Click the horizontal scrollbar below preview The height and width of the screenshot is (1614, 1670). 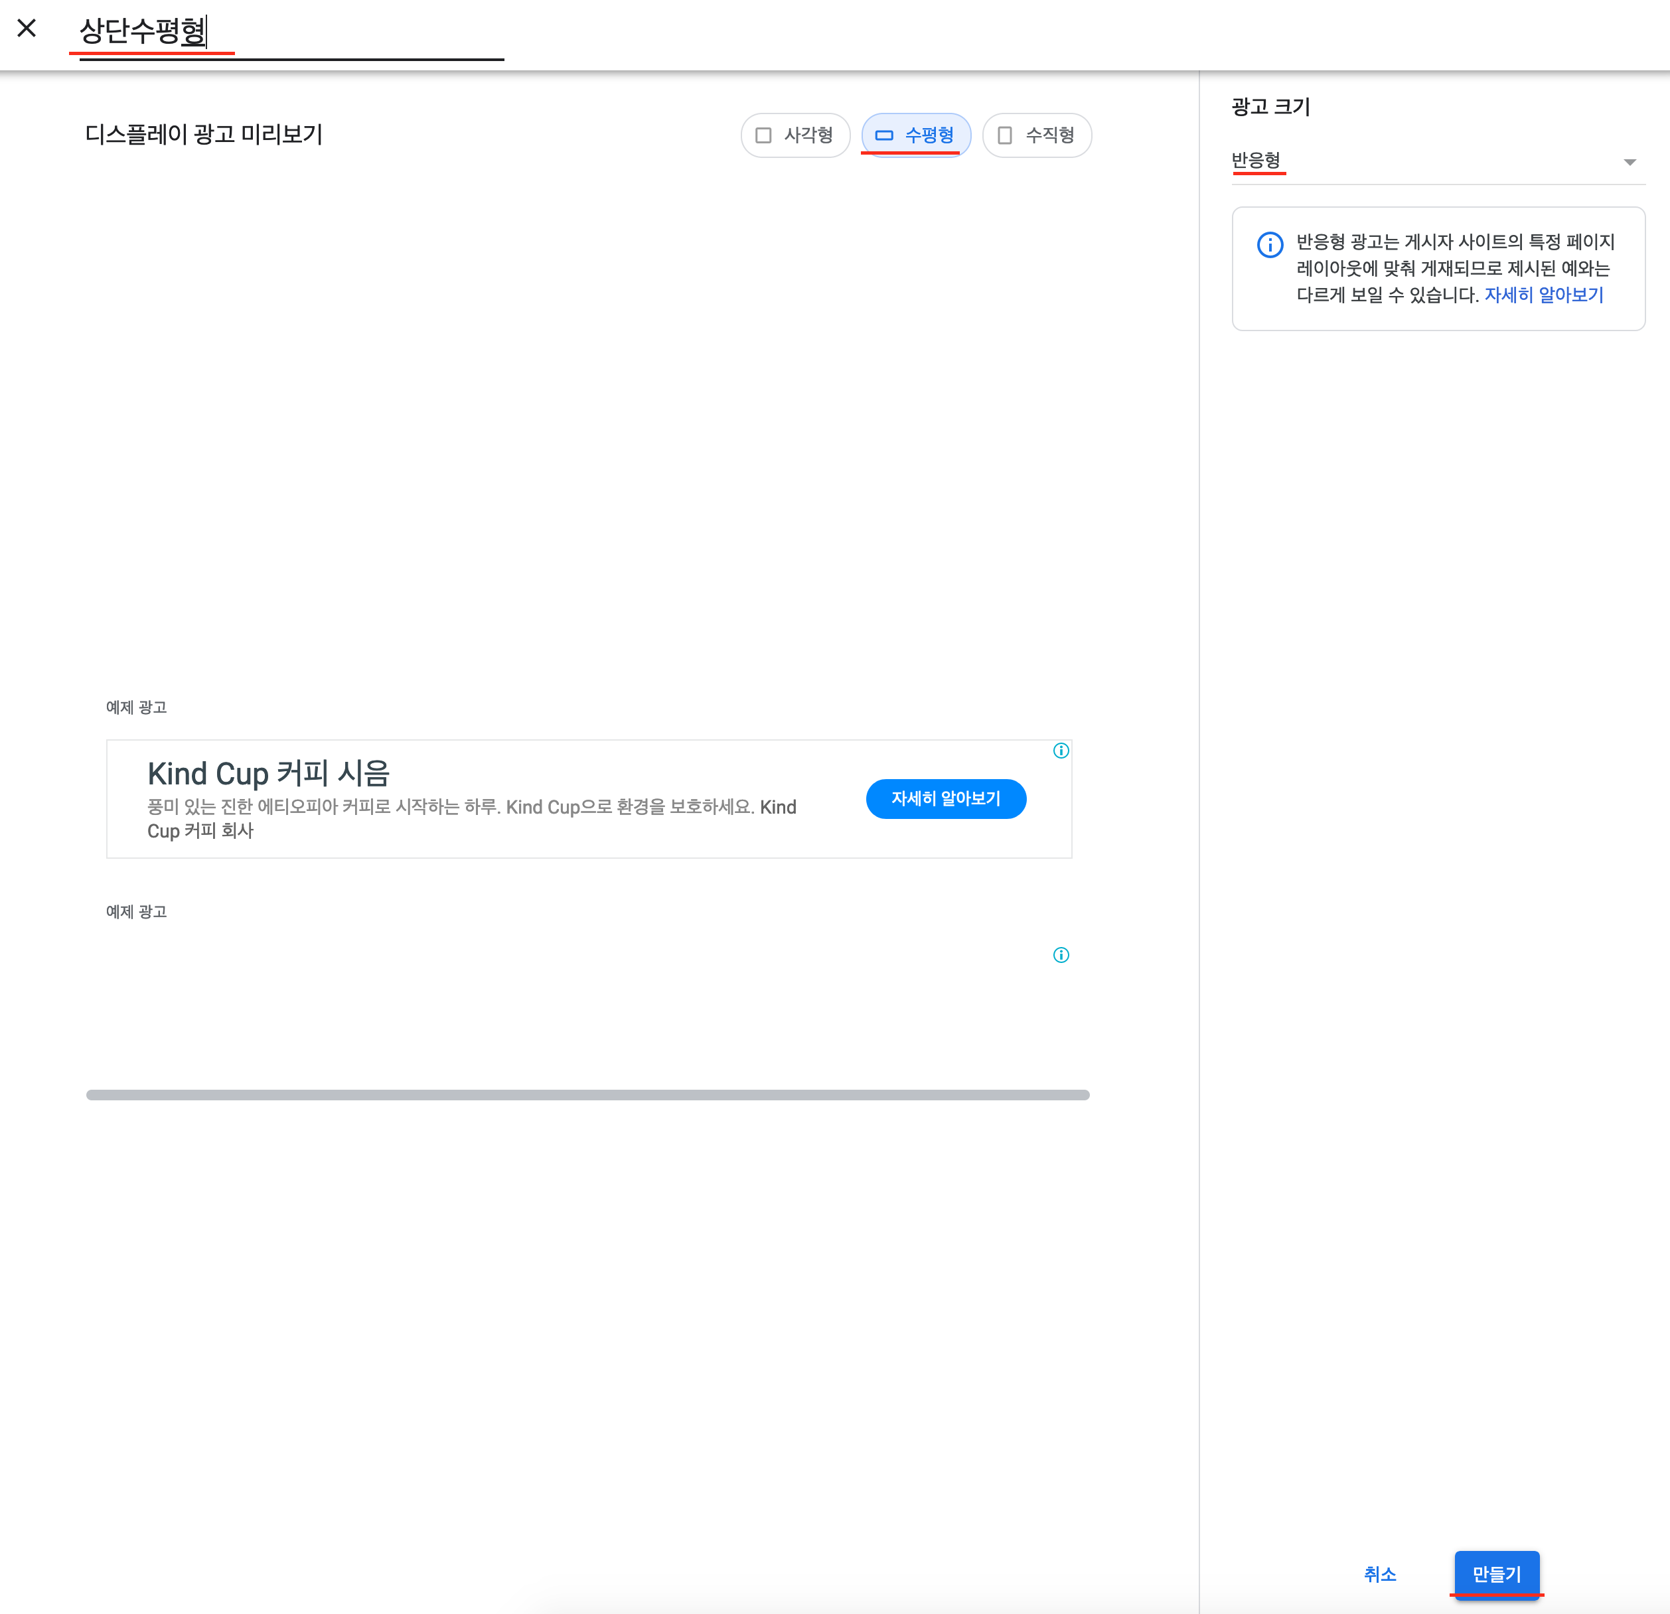[x=588, y=1094]
